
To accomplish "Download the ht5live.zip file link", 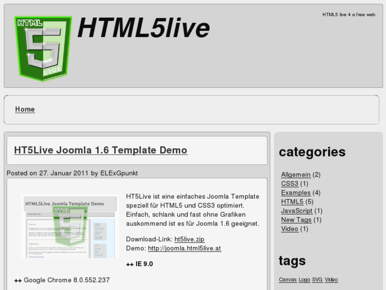I will coord(190,239).
